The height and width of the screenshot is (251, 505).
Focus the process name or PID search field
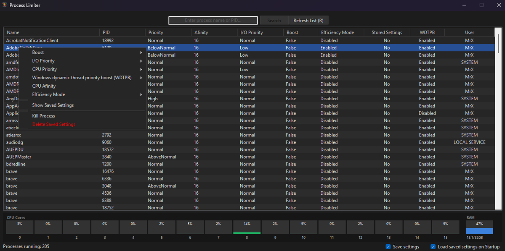tap(213, 21)
